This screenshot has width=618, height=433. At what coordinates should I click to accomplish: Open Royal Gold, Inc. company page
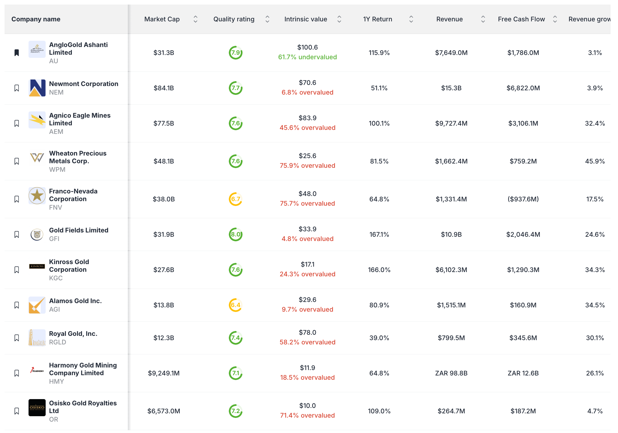click(x=73, y=334)
